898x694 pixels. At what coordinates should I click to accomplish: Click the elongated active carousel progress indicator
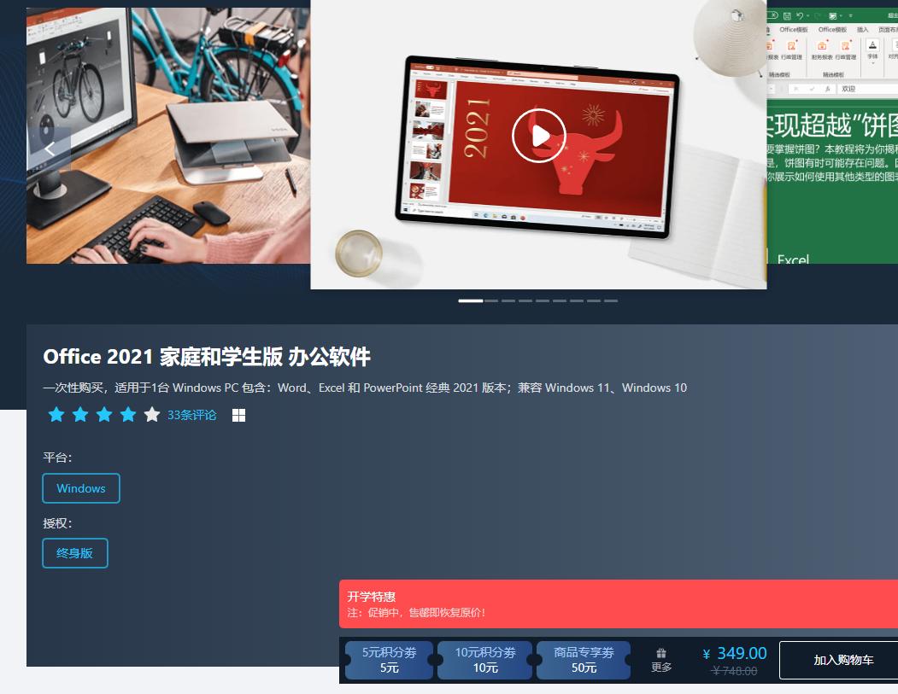[471, 300]
